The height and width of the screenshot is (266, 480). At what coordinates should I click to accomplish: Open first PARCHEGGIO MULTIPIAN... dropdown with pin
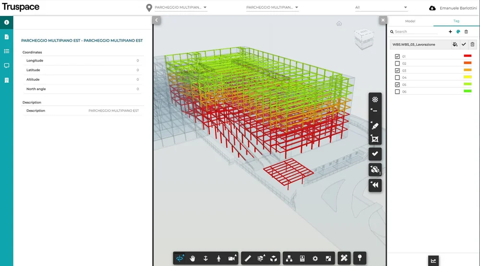click(180, 7)
